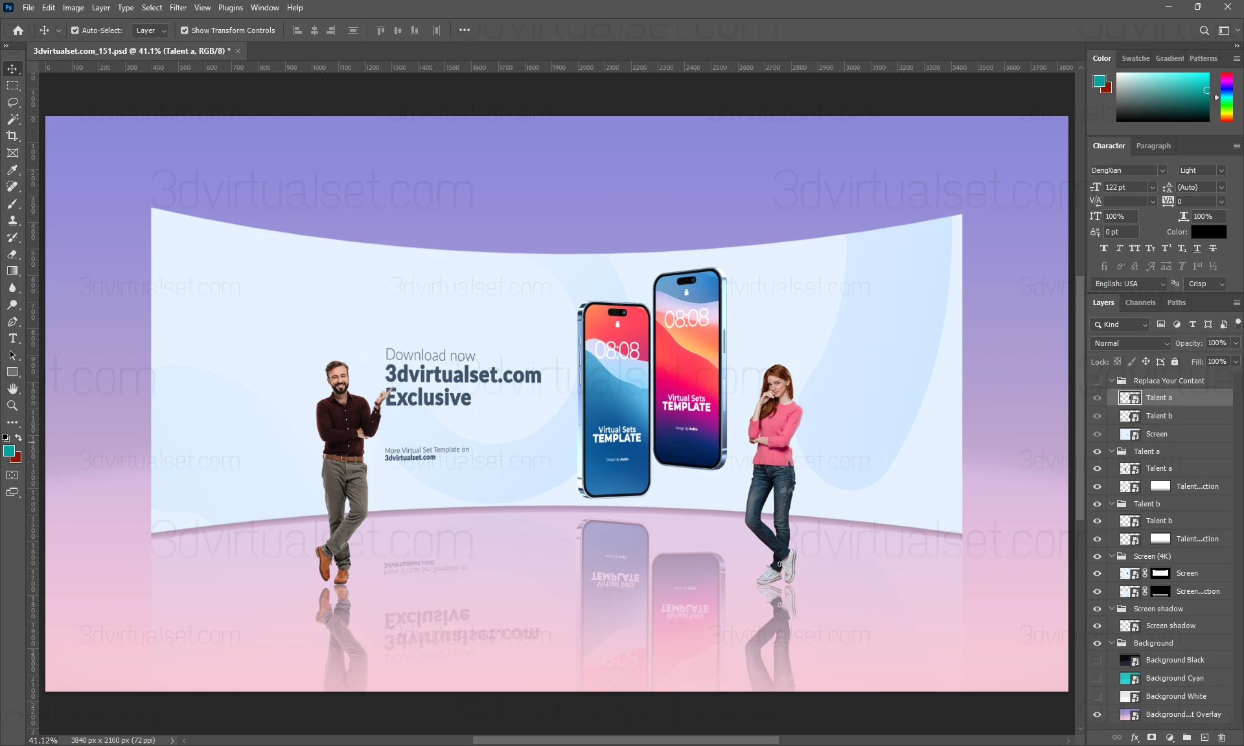
Task: Switch to the Swatches tab
Action: click(1136, 58)
